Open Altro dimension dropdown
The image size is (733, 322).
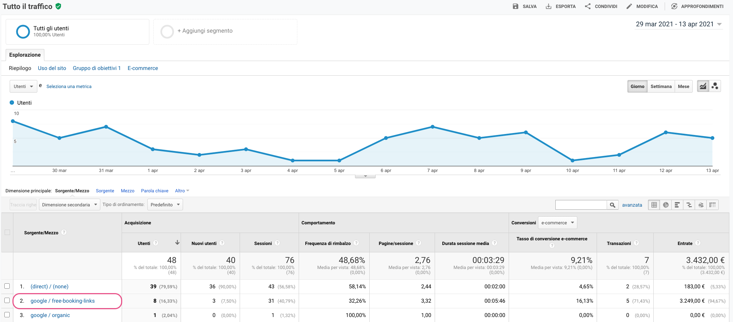(x=182, y=191)
